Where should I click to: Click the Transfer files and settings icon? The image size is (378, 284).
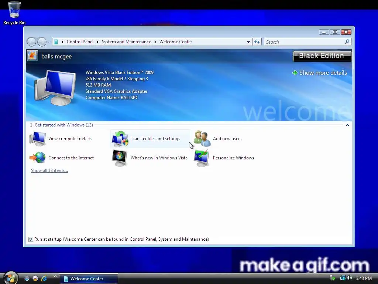click(120, 139)
